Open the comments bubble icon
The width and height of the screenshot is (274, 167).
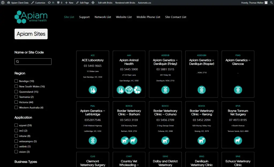click(58, 3)
